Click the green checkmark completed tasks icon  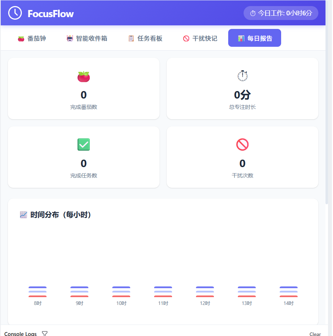click(x=84, y=145)
